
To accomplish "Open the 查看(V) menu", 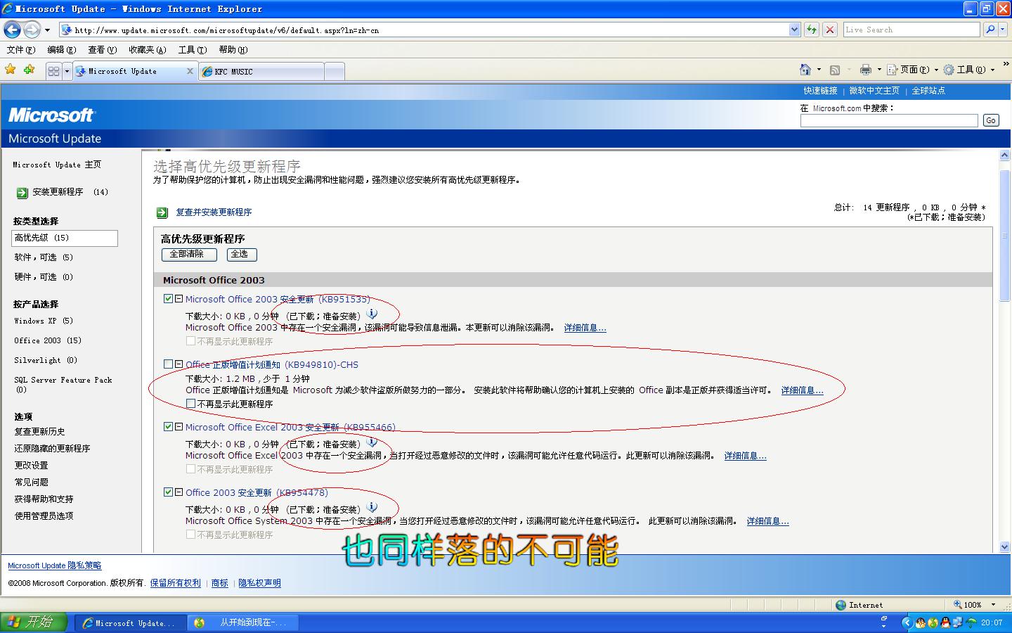I will 102,50.
